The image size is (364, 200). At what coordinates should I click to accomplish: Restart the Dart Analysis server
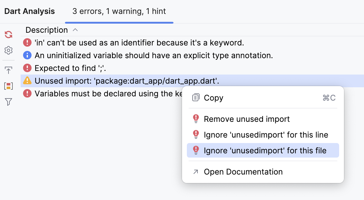click(8, 34)
